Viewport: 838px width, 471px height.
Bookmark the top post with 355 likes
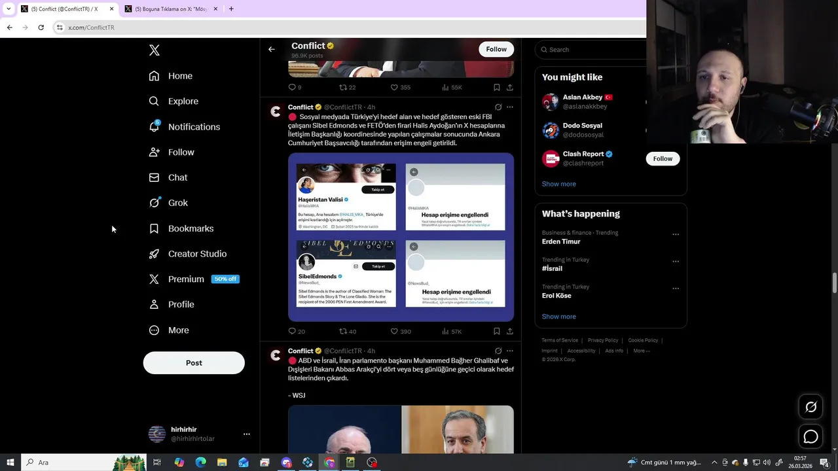pyautogui.click(x=497, y=88)
